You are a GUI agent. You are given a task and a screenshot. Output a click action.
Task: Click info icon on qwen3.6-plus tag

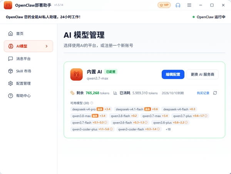186,123
